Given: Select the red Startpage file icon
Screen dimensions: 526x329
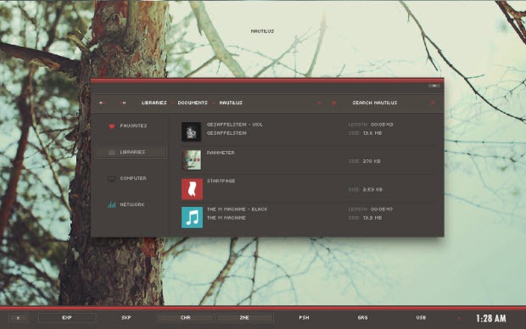Looking at the screenshot, I should click(x=192, y=189).
